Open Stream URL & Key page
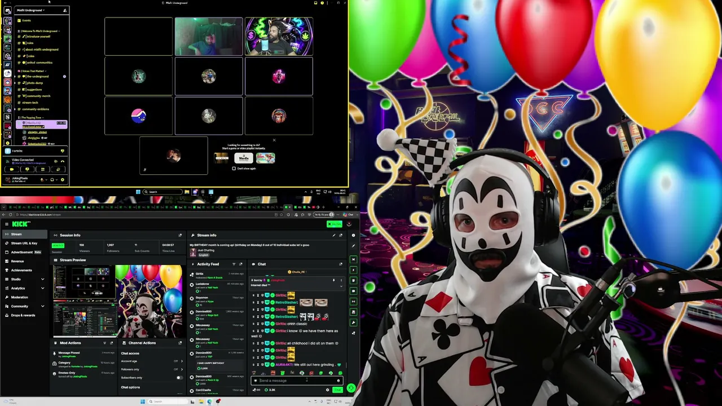This screenshot has height=406, width=722. pos(25,244)
